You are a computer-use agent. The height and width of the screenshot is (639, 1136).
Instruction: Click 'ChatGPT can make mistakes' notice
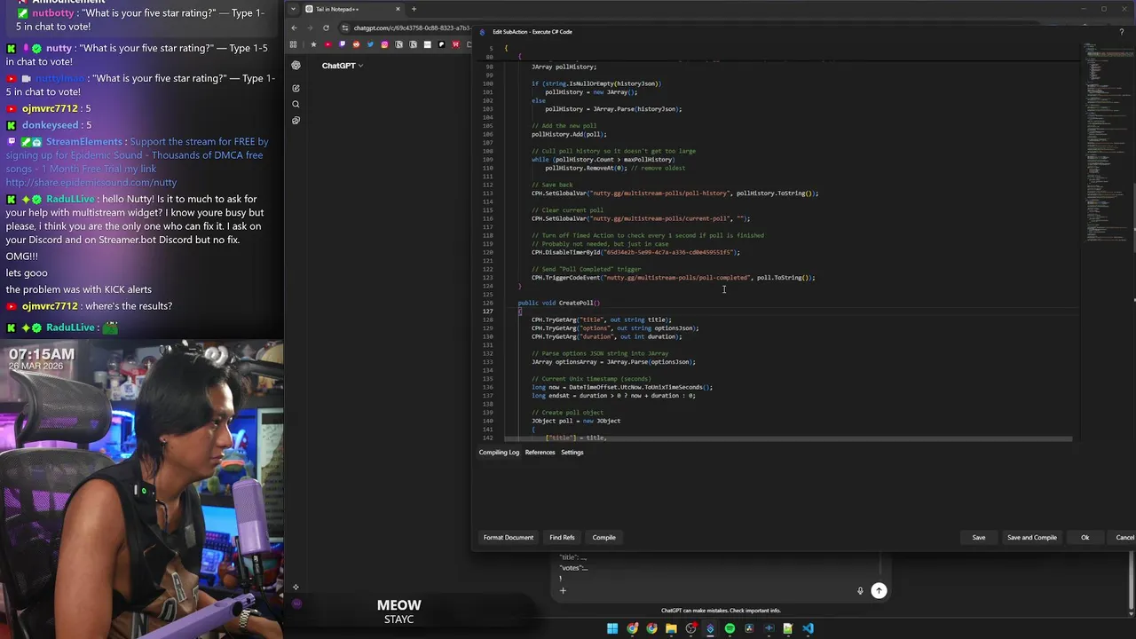721,611
